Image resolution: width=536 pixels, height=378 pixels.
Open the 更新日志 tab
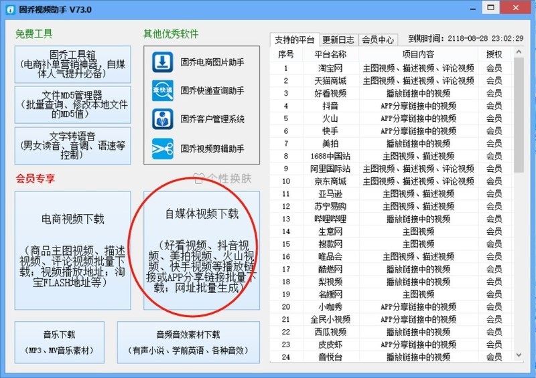338,40
